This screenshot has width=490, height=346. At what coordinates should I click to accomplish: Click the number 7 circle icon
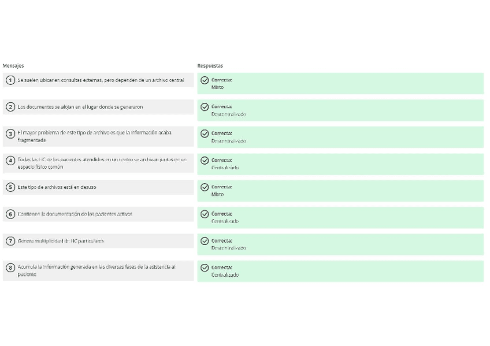point(10,241)
